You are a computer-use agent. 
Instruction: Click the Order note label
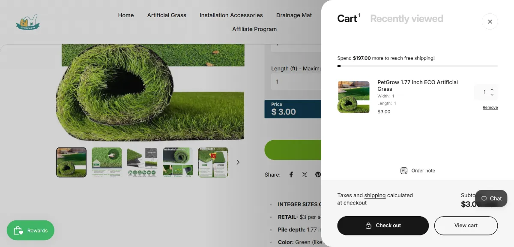tap(423, 171)
